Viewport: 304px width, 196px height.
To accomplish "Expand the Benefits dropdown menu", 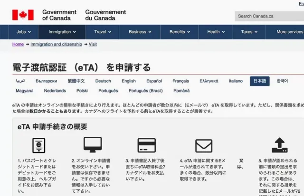I will [180, 32].
